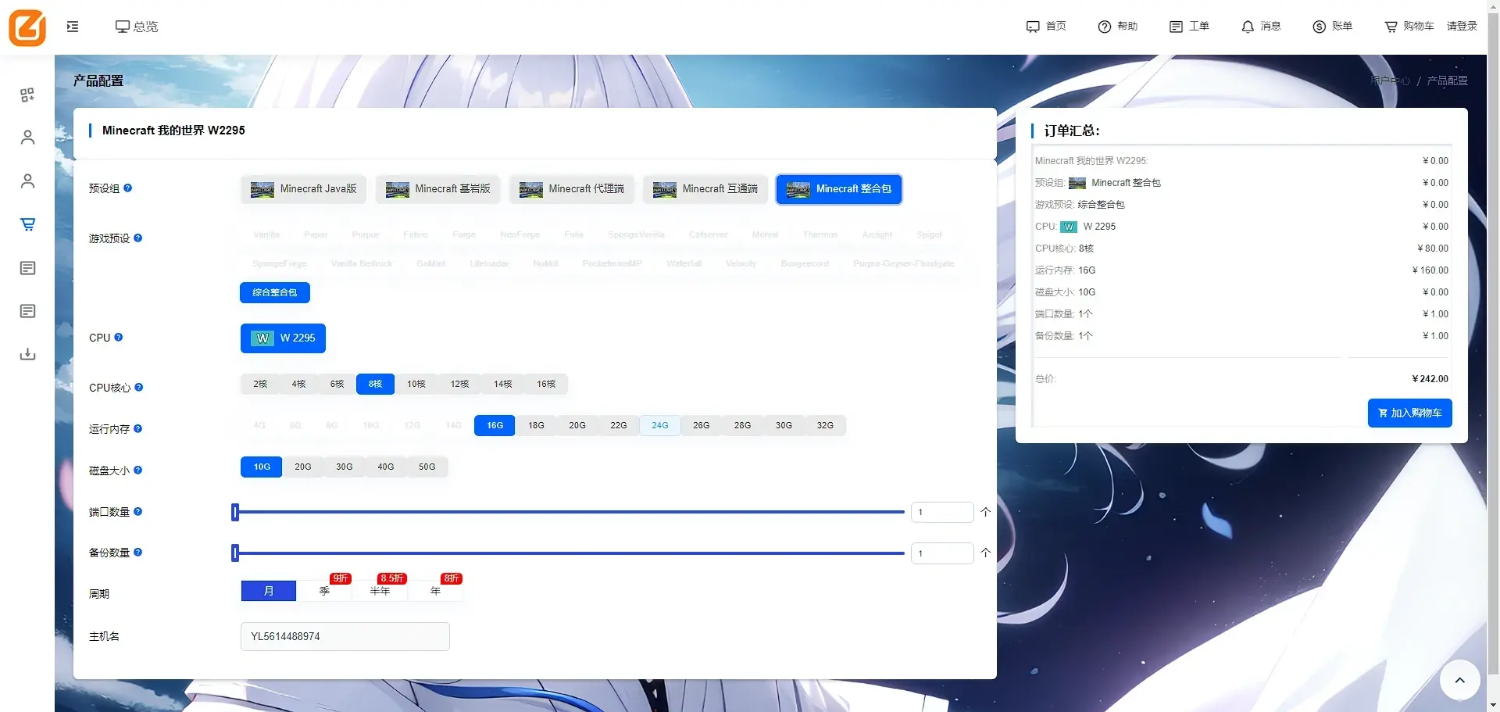Click help icon next to 磁盘大小
This screenshot has height=712, width=1500.
pyautogui.click(x=138, y=470)
